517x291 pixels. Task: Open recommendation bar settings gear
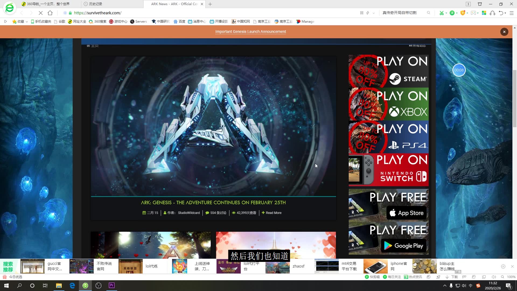click(503, 266)
